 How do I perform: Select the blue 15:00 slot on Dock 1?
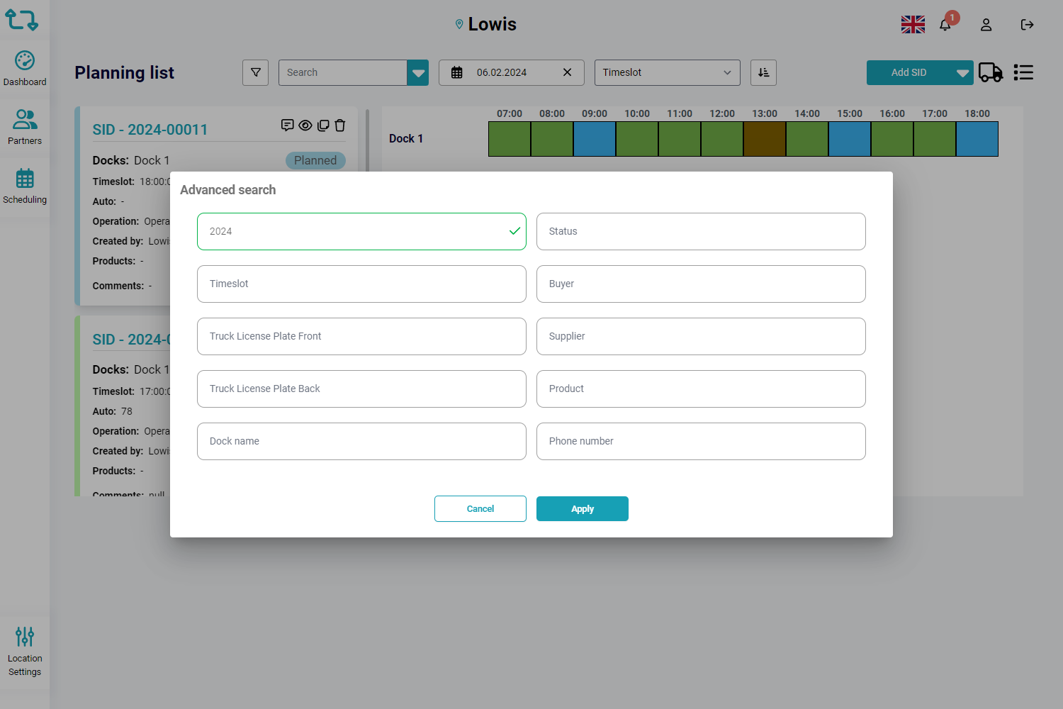pyautogui.click(x=850, y=139)
